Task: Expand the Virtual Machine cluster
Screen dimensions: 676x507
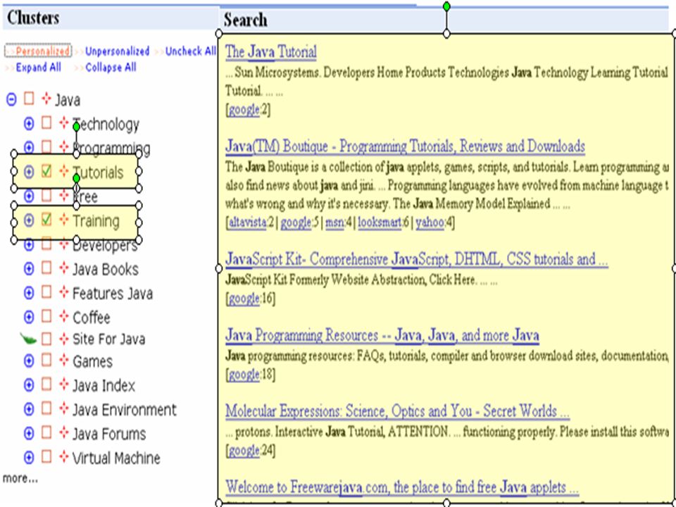Action: [x=28, y=458]
